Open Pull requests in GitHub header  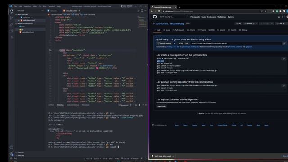click(x=195, y=17)
